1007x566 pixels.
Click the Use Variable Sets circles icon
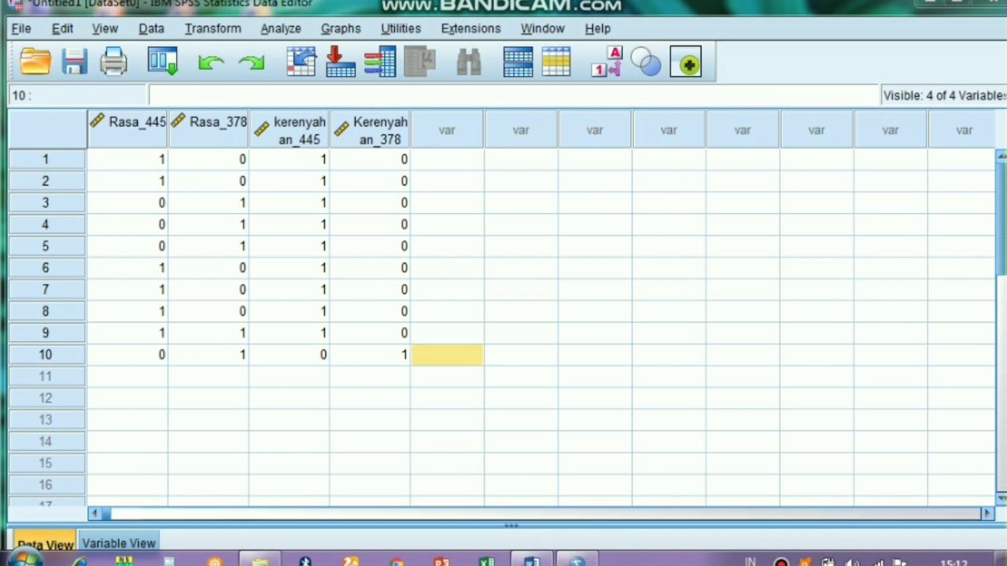pyautogui.click(x=646, y=62)
